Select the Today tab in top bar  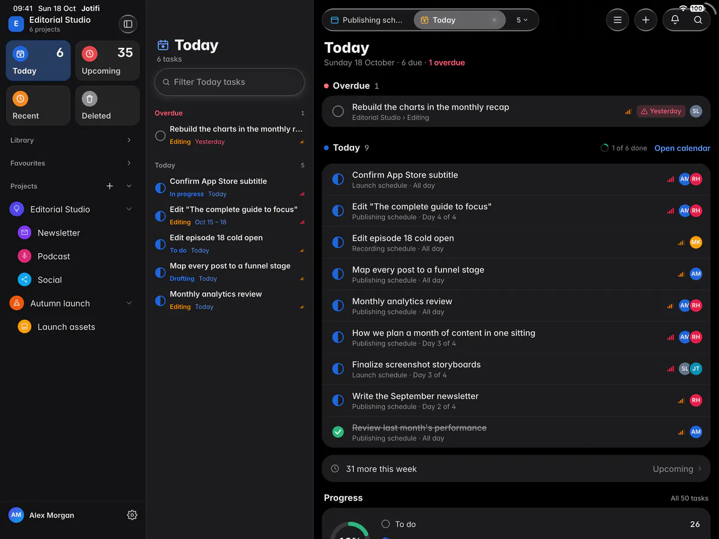(x=460, y=20)
